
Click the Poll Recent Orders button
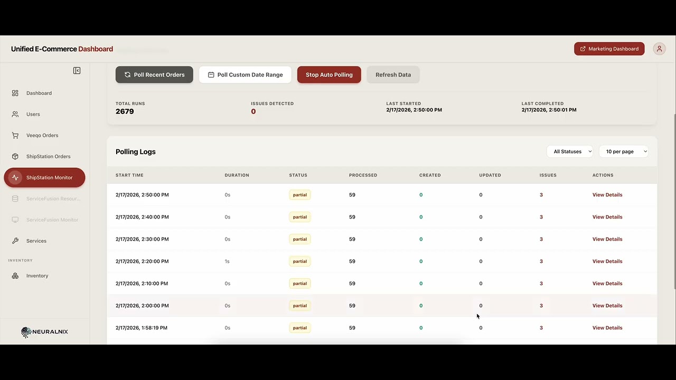[154, 74]
